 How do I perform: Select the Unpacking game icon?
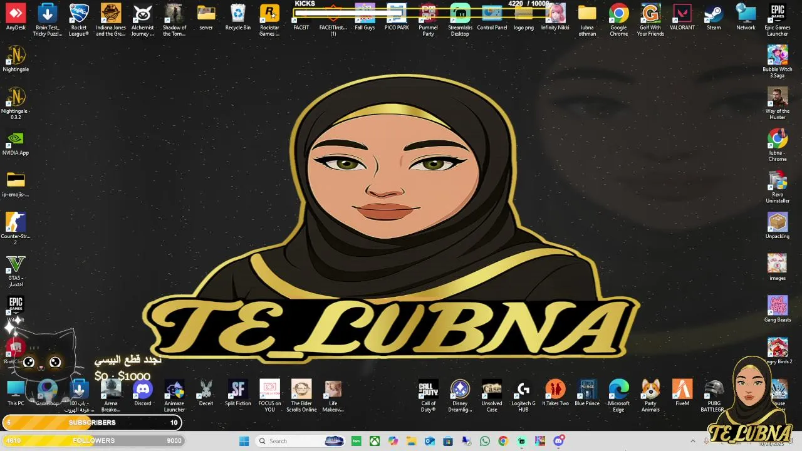[x=778, y=226]
